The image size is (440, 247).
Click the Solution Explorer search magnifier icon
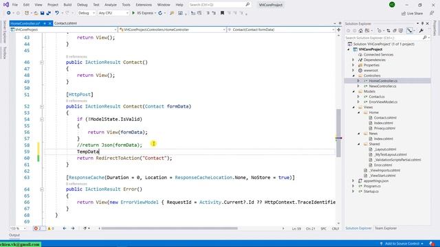[x=425, y=38]
